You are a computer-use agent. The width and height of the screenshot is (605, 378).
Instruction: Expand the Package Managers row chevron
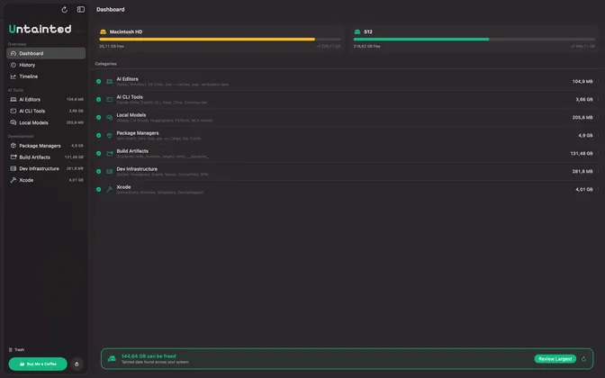coord(599,135)
